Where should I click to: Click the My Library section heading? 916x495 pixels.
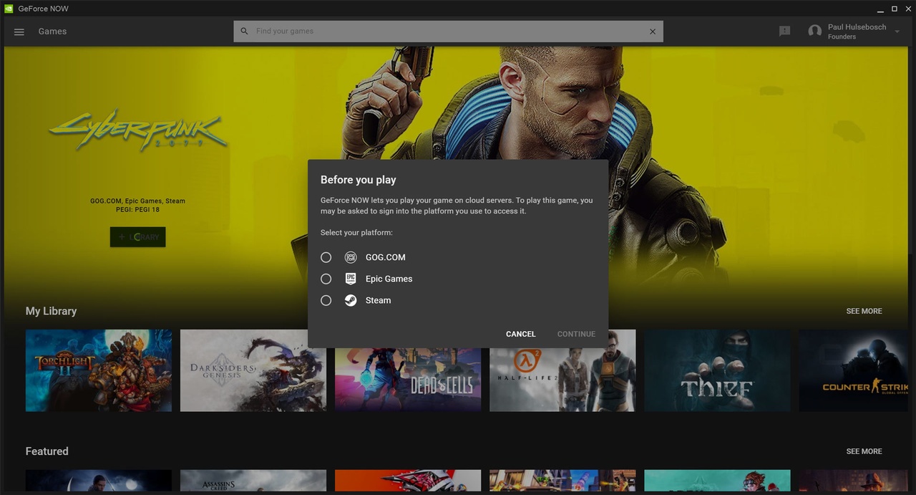click(51, 311)
